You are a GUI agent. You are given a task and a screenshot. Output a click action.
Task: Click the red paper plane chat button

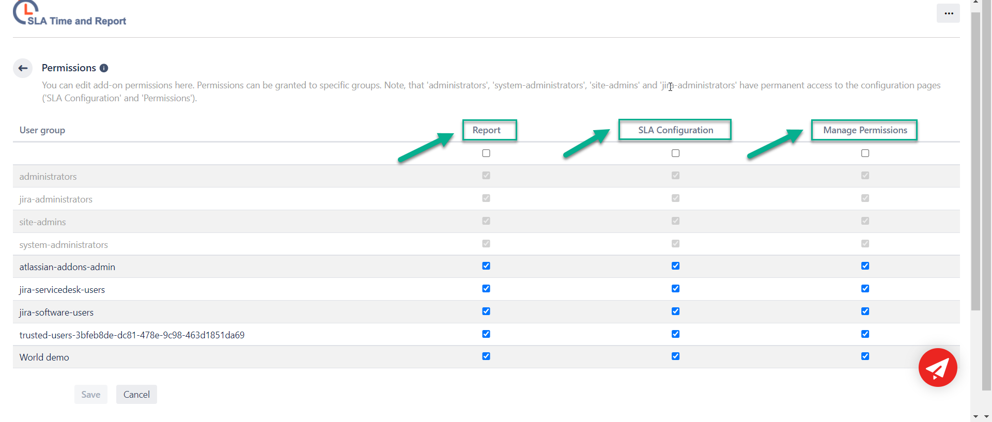[937, 368]
